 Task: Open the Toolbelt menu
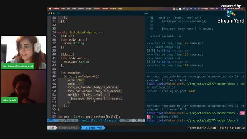[x=105, y=8]
